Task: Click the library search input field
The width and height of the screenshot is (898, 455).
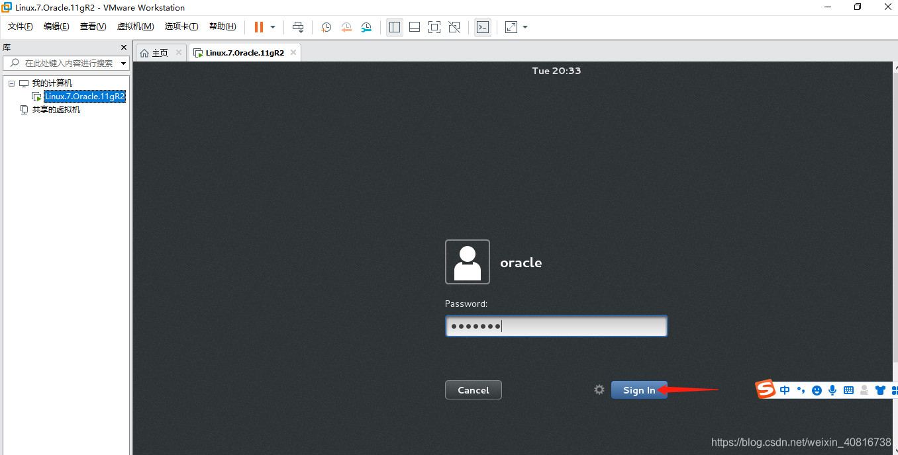Action: (x=66, y=63)
